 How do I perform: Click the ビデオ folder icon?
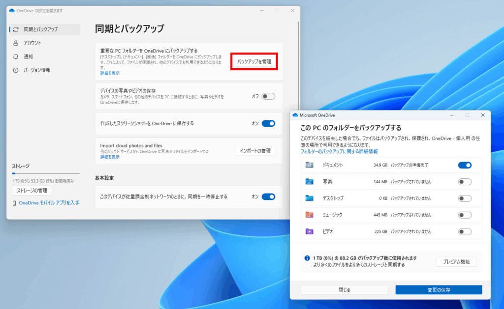(309, 231)
